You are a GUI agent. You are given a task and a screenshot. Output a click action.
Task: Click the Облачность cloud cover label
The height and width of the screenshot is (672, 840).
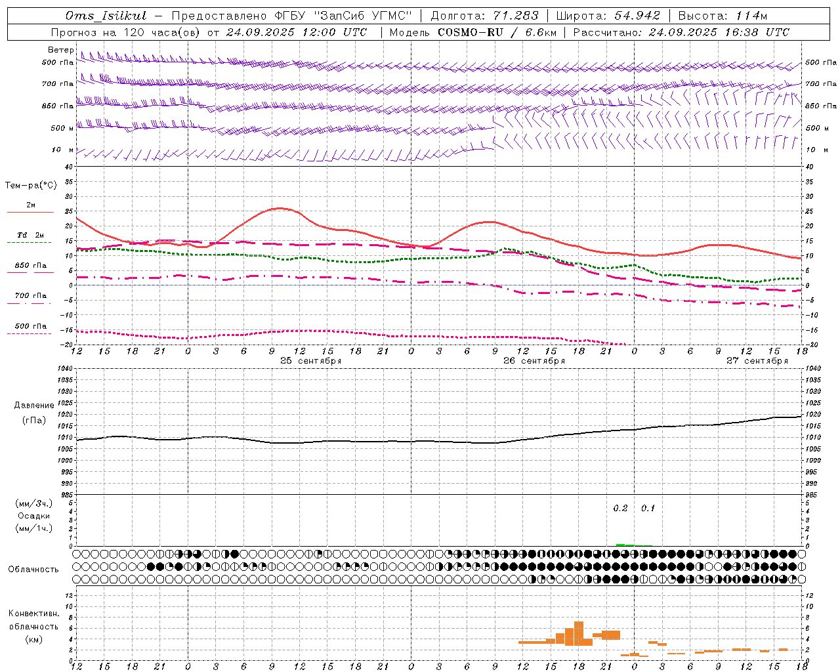pos(33,570)
